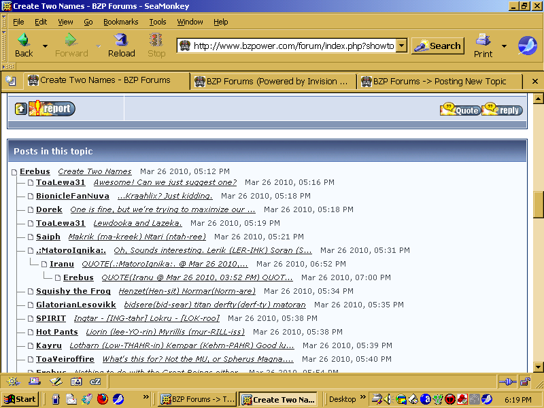Open the Edit menu
The image size is (544, 408).
(41, 22)
